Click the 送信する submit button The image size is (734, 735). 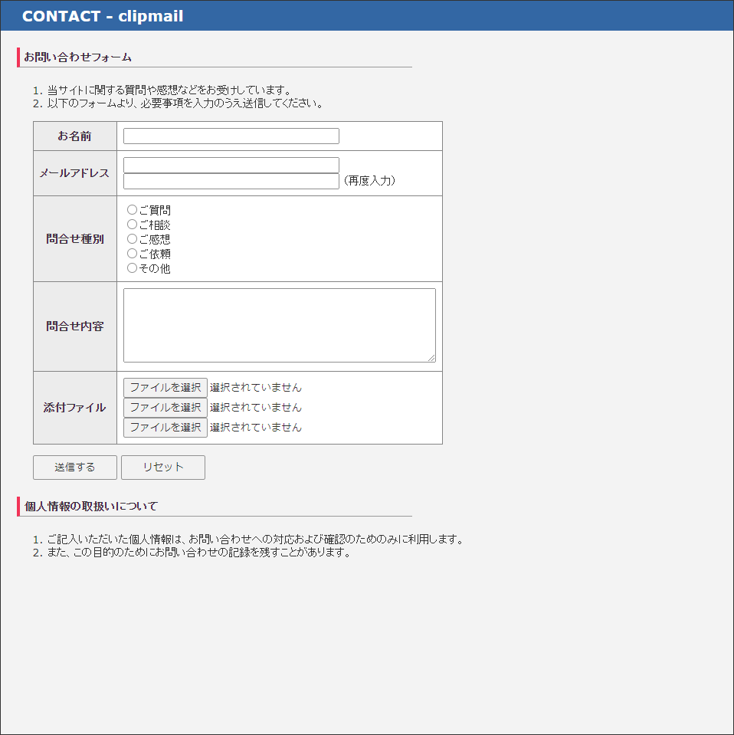pos(74,467)
